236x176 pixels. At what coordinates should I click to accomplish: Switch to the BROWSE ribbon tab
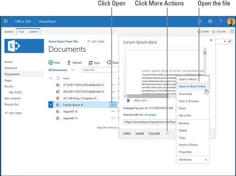tap(9, 32)
